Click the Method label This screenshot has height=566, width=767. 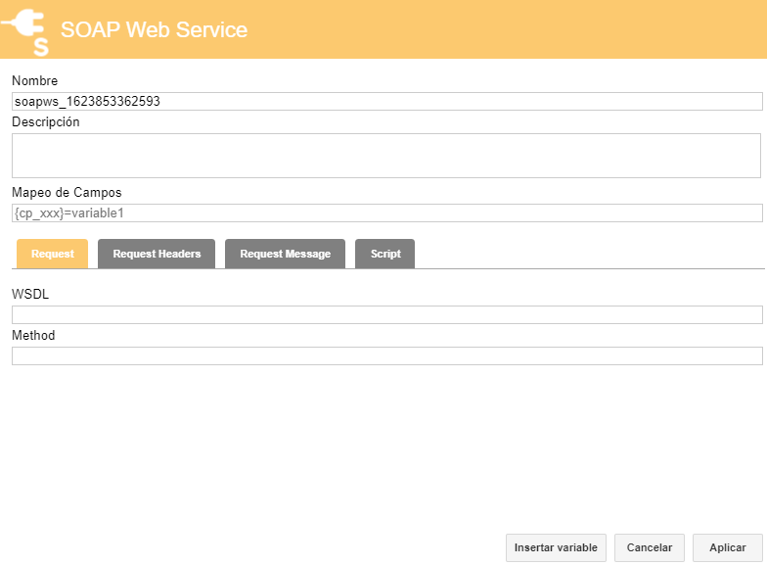point(33,335)
